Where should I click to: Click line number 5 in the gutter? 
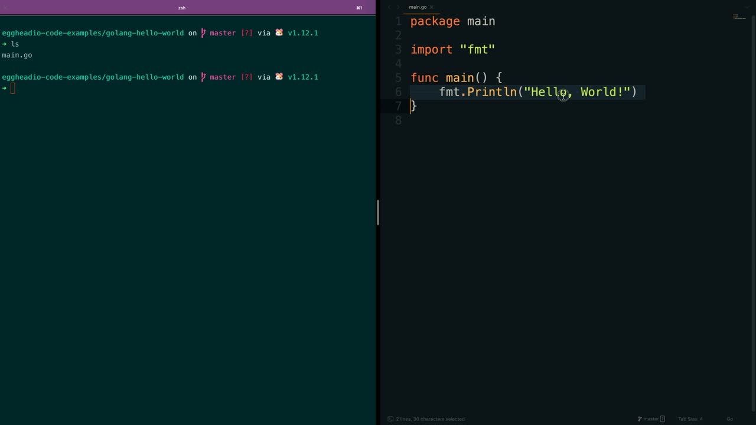point(398,78)
